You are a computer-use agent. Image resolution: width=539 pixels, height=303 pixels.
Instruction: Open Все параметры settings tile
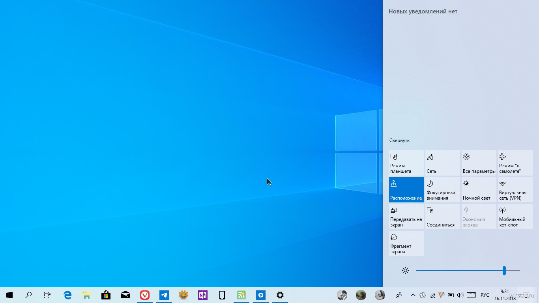coord(479,163)
